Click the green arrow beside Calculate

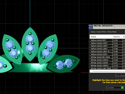pyautogui.click(x=122, y=87)
